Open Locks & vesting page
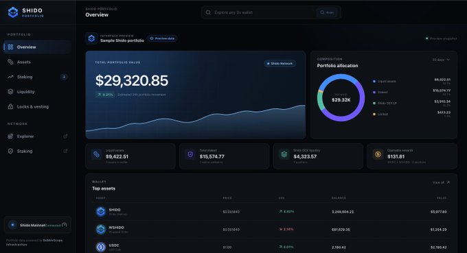The width and height of the screenshot is (467, 253). pos(38,106)
